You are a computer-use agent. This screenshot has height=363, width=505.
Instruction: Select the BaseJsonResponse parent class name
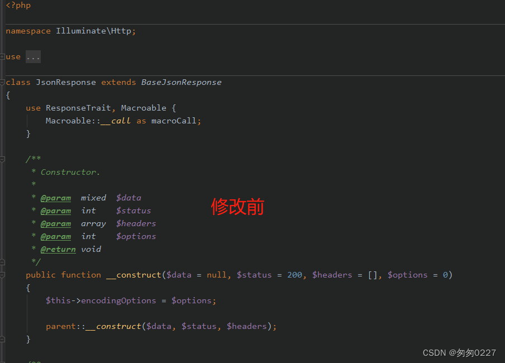click(181, 82)
